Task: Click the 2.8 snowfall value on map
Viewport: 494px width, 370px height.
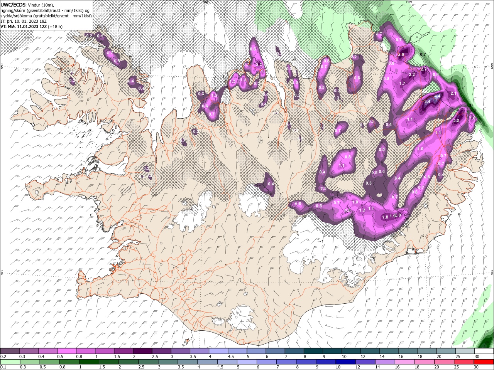Action: click(x=456, y=121)
